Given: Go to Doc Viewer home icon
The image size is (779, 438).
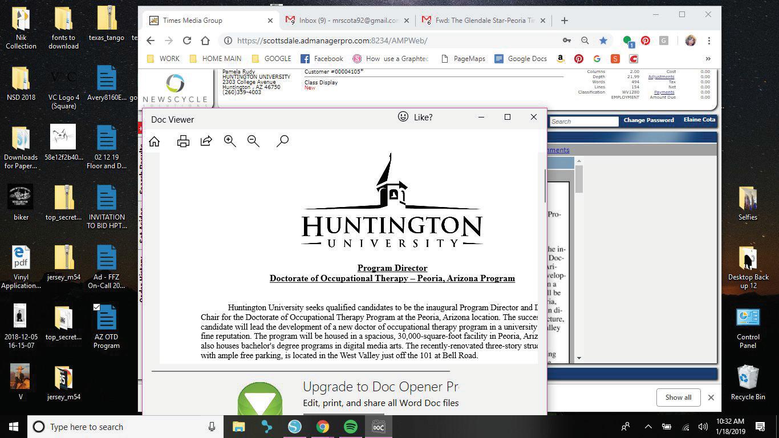Looking at the screenshot, I should (x=154, y=141).
